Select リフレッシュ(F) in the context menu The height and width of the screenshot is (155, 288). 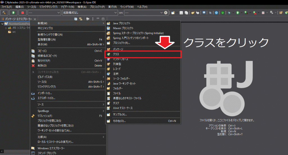pos(68,116)
